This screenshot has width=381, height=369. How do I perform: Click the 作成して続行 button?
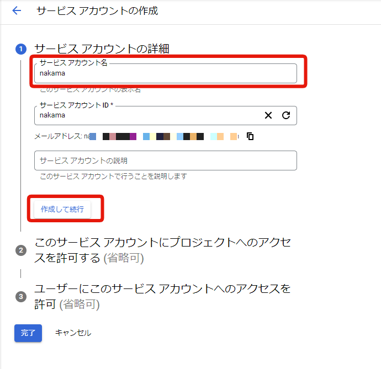pos(62,209)
